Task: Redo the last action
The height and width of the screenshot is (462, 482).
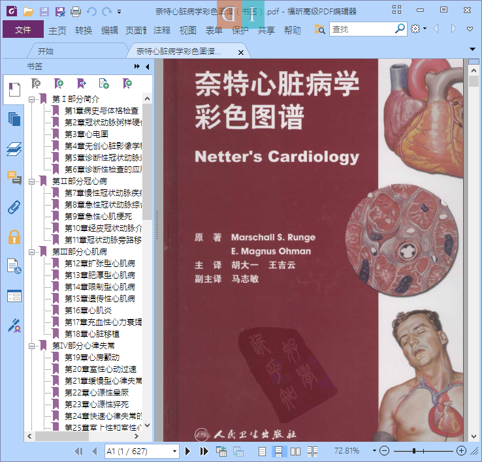Action: point(106,12)
